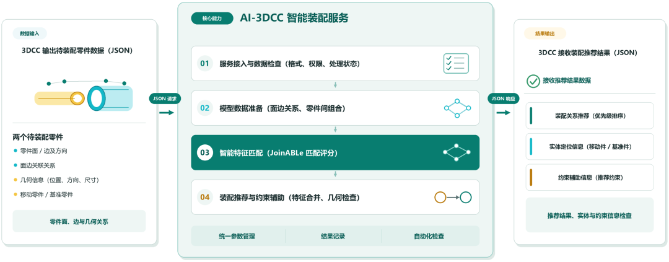This screenshot has height=262, width=669.
Task: Click the blue bar on 实体定位信息 card
Action: (x=531, y=146)
